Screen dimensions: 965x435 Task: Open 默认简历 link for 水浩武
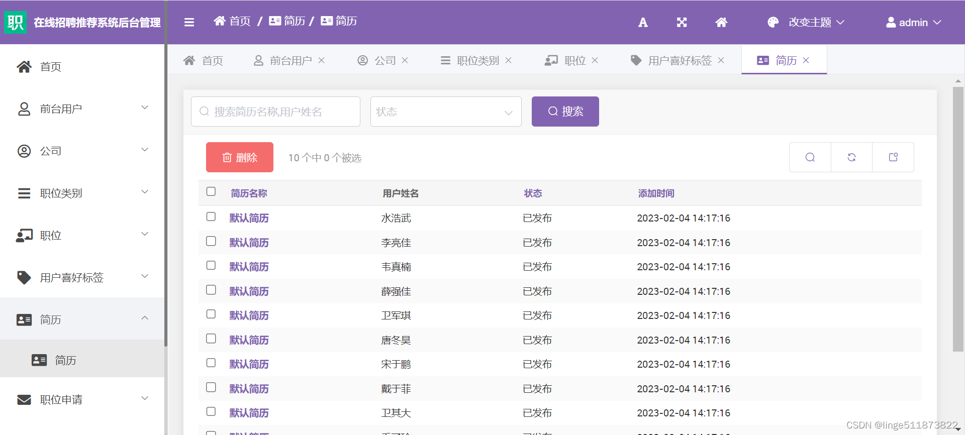pyautogui.click(x=249, y=218)
